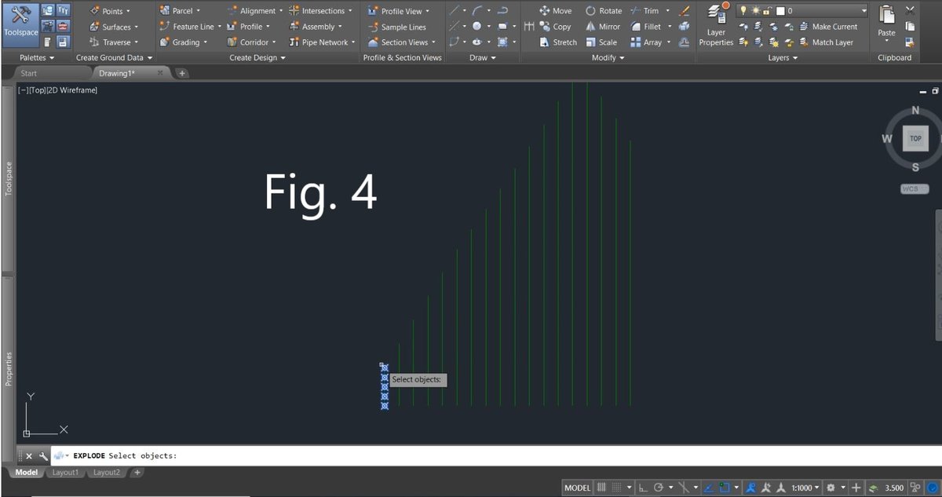This screenshot has height=497, width=942.
Task: Select the Circle draw tool
Action: point(476,27)
